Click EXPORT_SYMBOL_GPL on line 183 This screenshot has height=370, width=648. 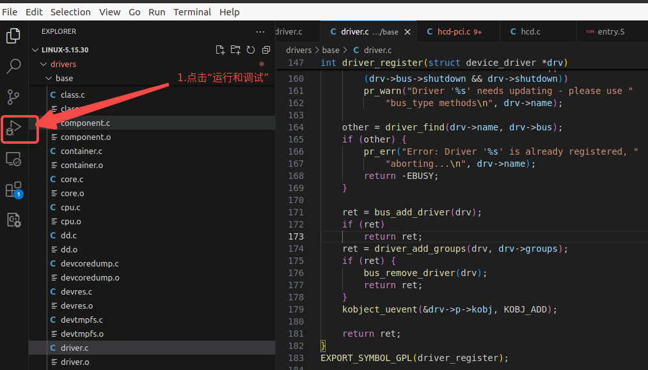(366, 358)
